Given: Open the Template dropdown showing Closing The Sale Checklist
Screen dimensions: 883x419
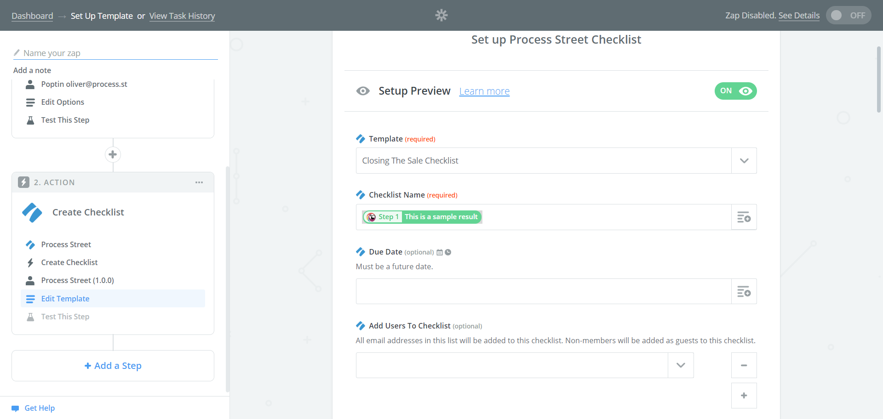Looking at the screenshot, I should [x=743, y=160].
